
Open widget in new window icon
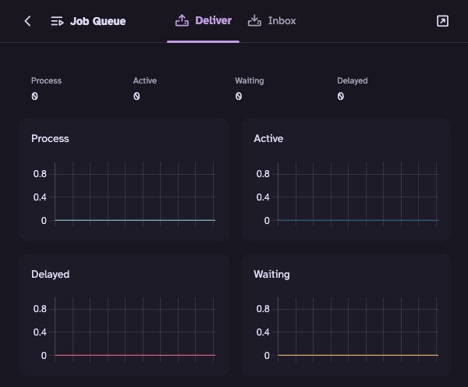442,21
